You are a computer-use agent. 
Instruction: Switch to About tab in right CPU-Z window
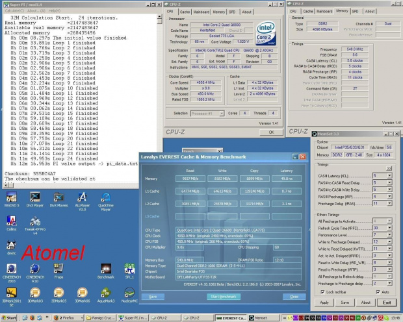point(370,11)
